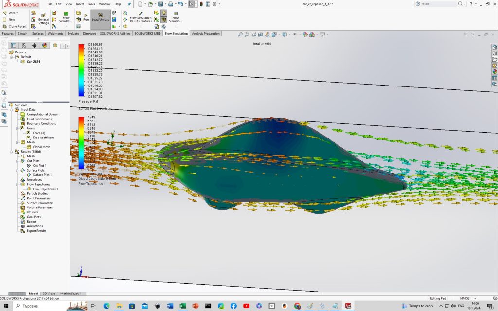Click the pressure color legend bar
This screenshot has width=498, height=311.
click(x=81, y=70)
